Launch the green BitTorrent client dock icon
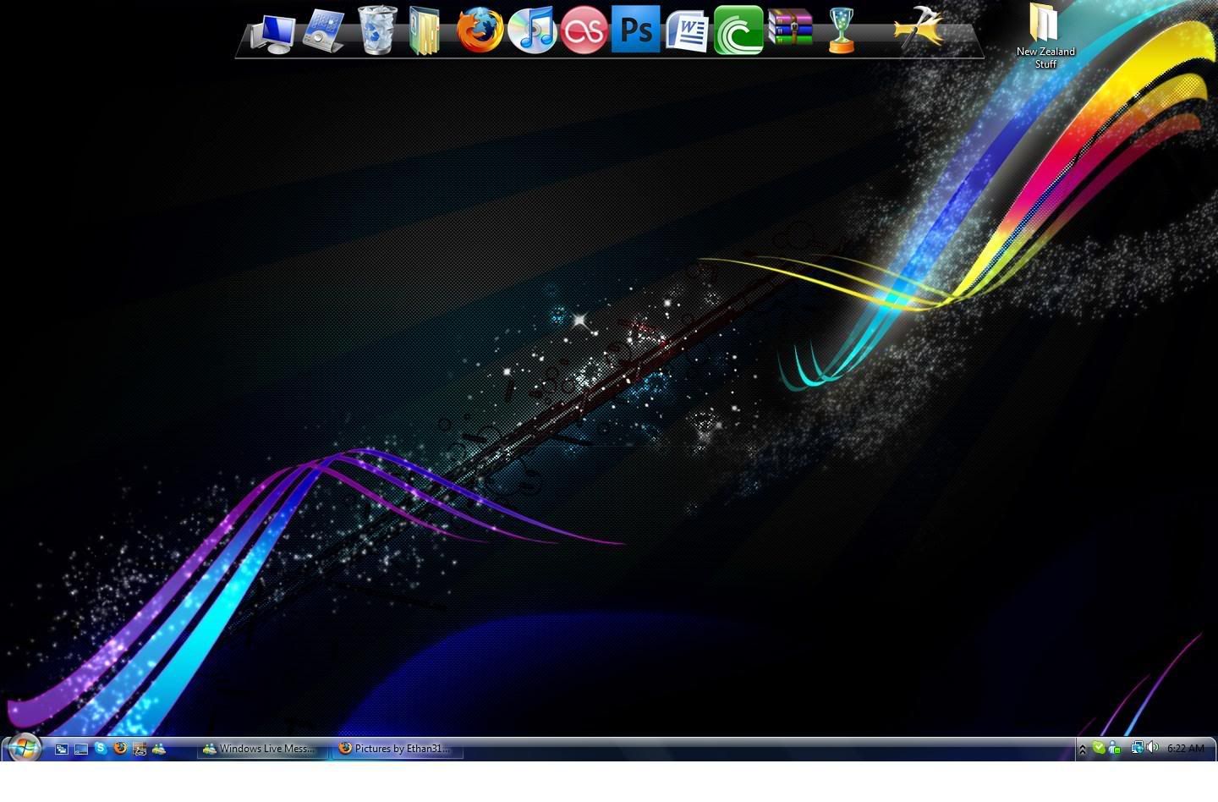 (x=738, y=30)
